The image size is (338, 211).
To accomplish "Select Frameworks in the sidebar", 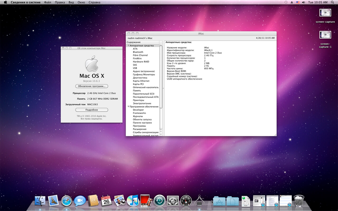I will coord(139,113).
